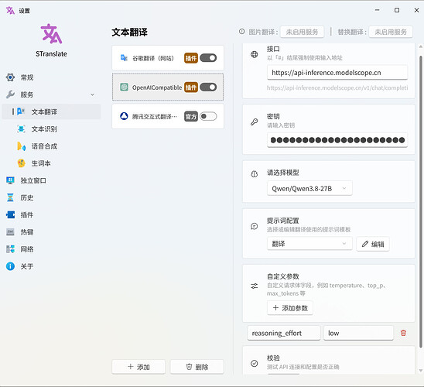Edit the reasoning_effort parameter name field
Image resolution: width=424 pixels, height=387 pixels.
click(284, 333)
